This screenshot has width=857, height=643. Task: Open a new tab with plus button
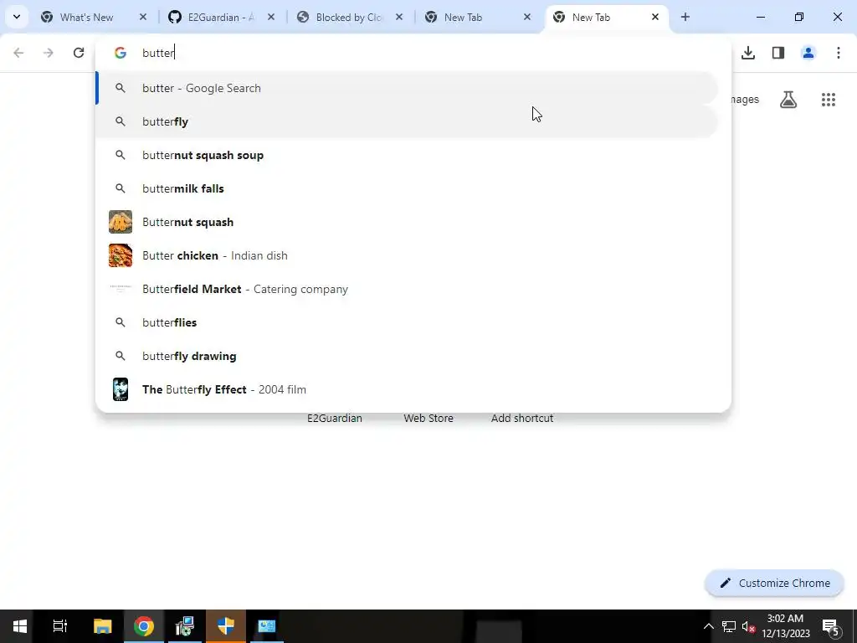[x=685, y=17]
